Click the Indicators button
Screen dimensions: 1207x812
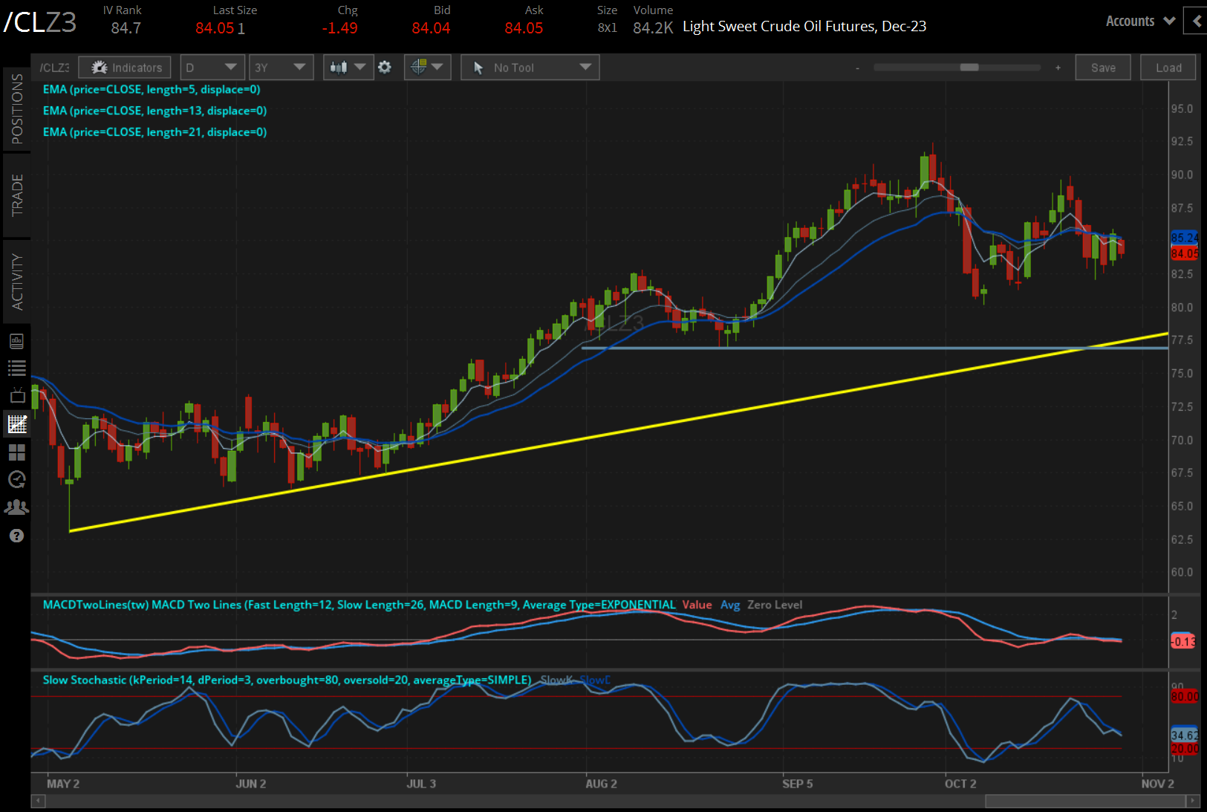coord(126,68)
